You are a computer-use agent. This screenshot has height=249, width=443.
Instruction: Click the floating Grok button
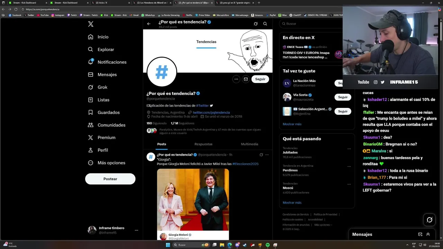(430, 220)
